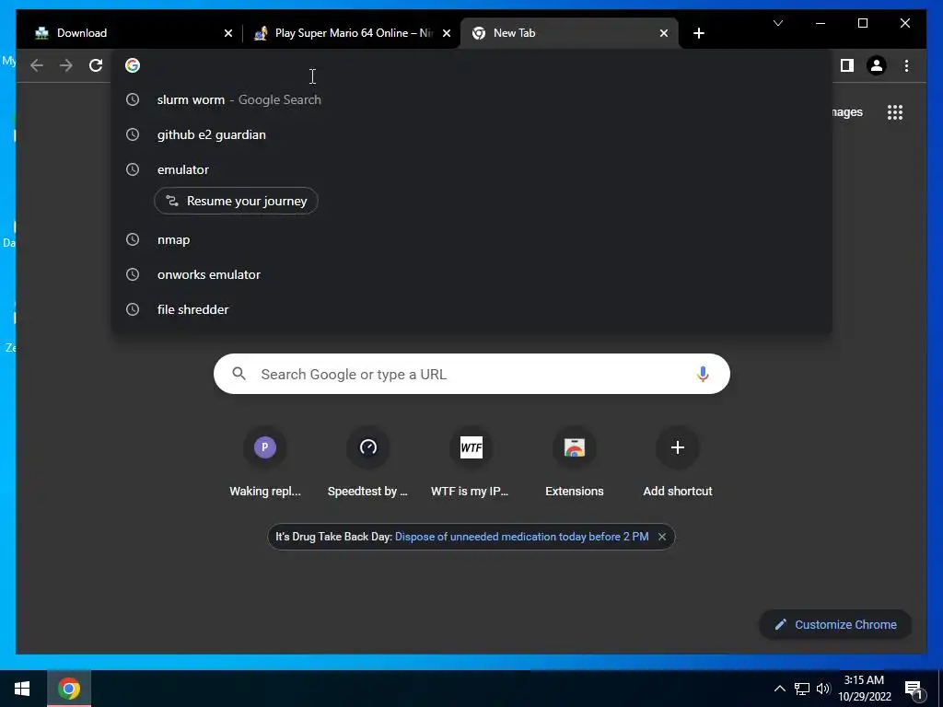The height and width of the screenshot is (707, 943).
Task: Open the Windows Start menu
Action: [x=22, y=689]
